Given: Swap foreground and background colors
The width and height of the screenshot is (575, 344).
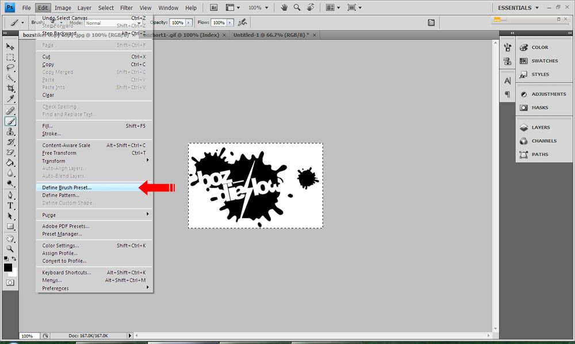Looking at the screenshot, I should click(x=14, y=259).
